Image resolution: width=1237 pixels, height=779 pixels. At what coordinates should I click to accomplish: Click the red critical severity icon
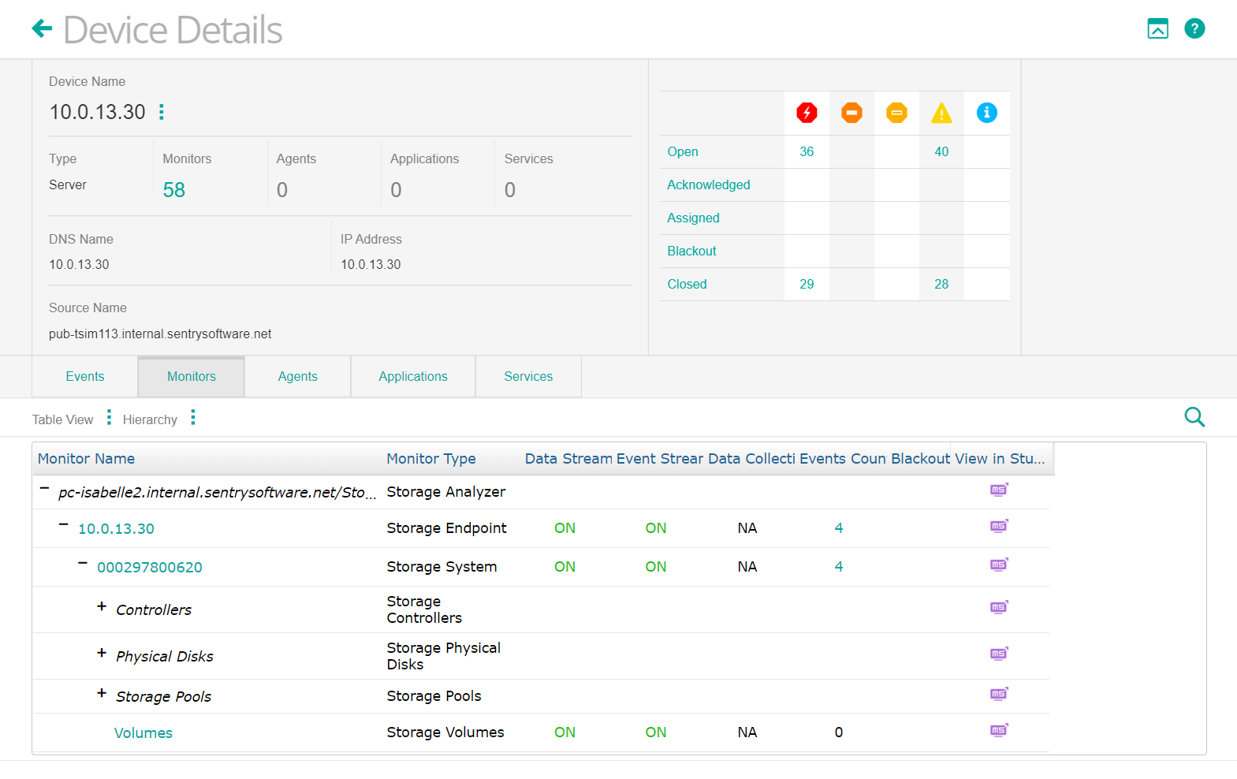point(807,113)
